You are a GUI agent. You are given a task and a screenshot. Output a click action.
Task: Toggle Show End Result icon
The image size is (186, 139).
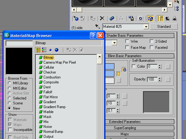point(160,19)
